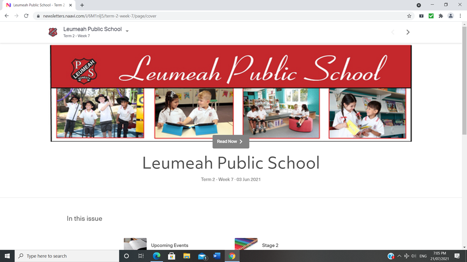
Task: Click the page vertical scrollbar
Action: coord(464,81)
